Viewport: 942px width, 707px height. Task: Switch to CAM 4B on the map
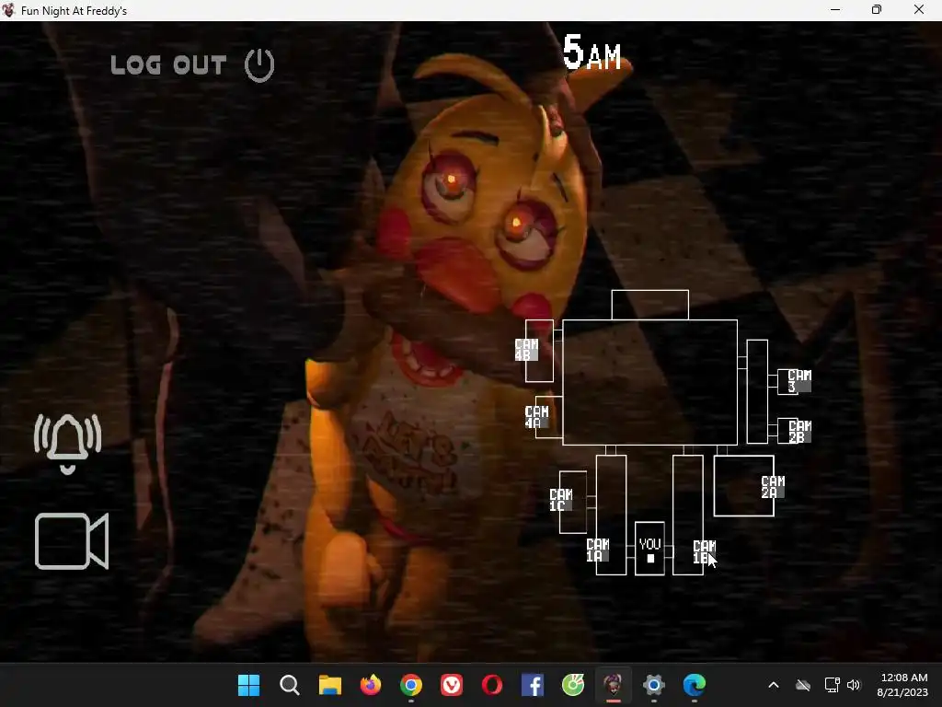coord(526,350)
